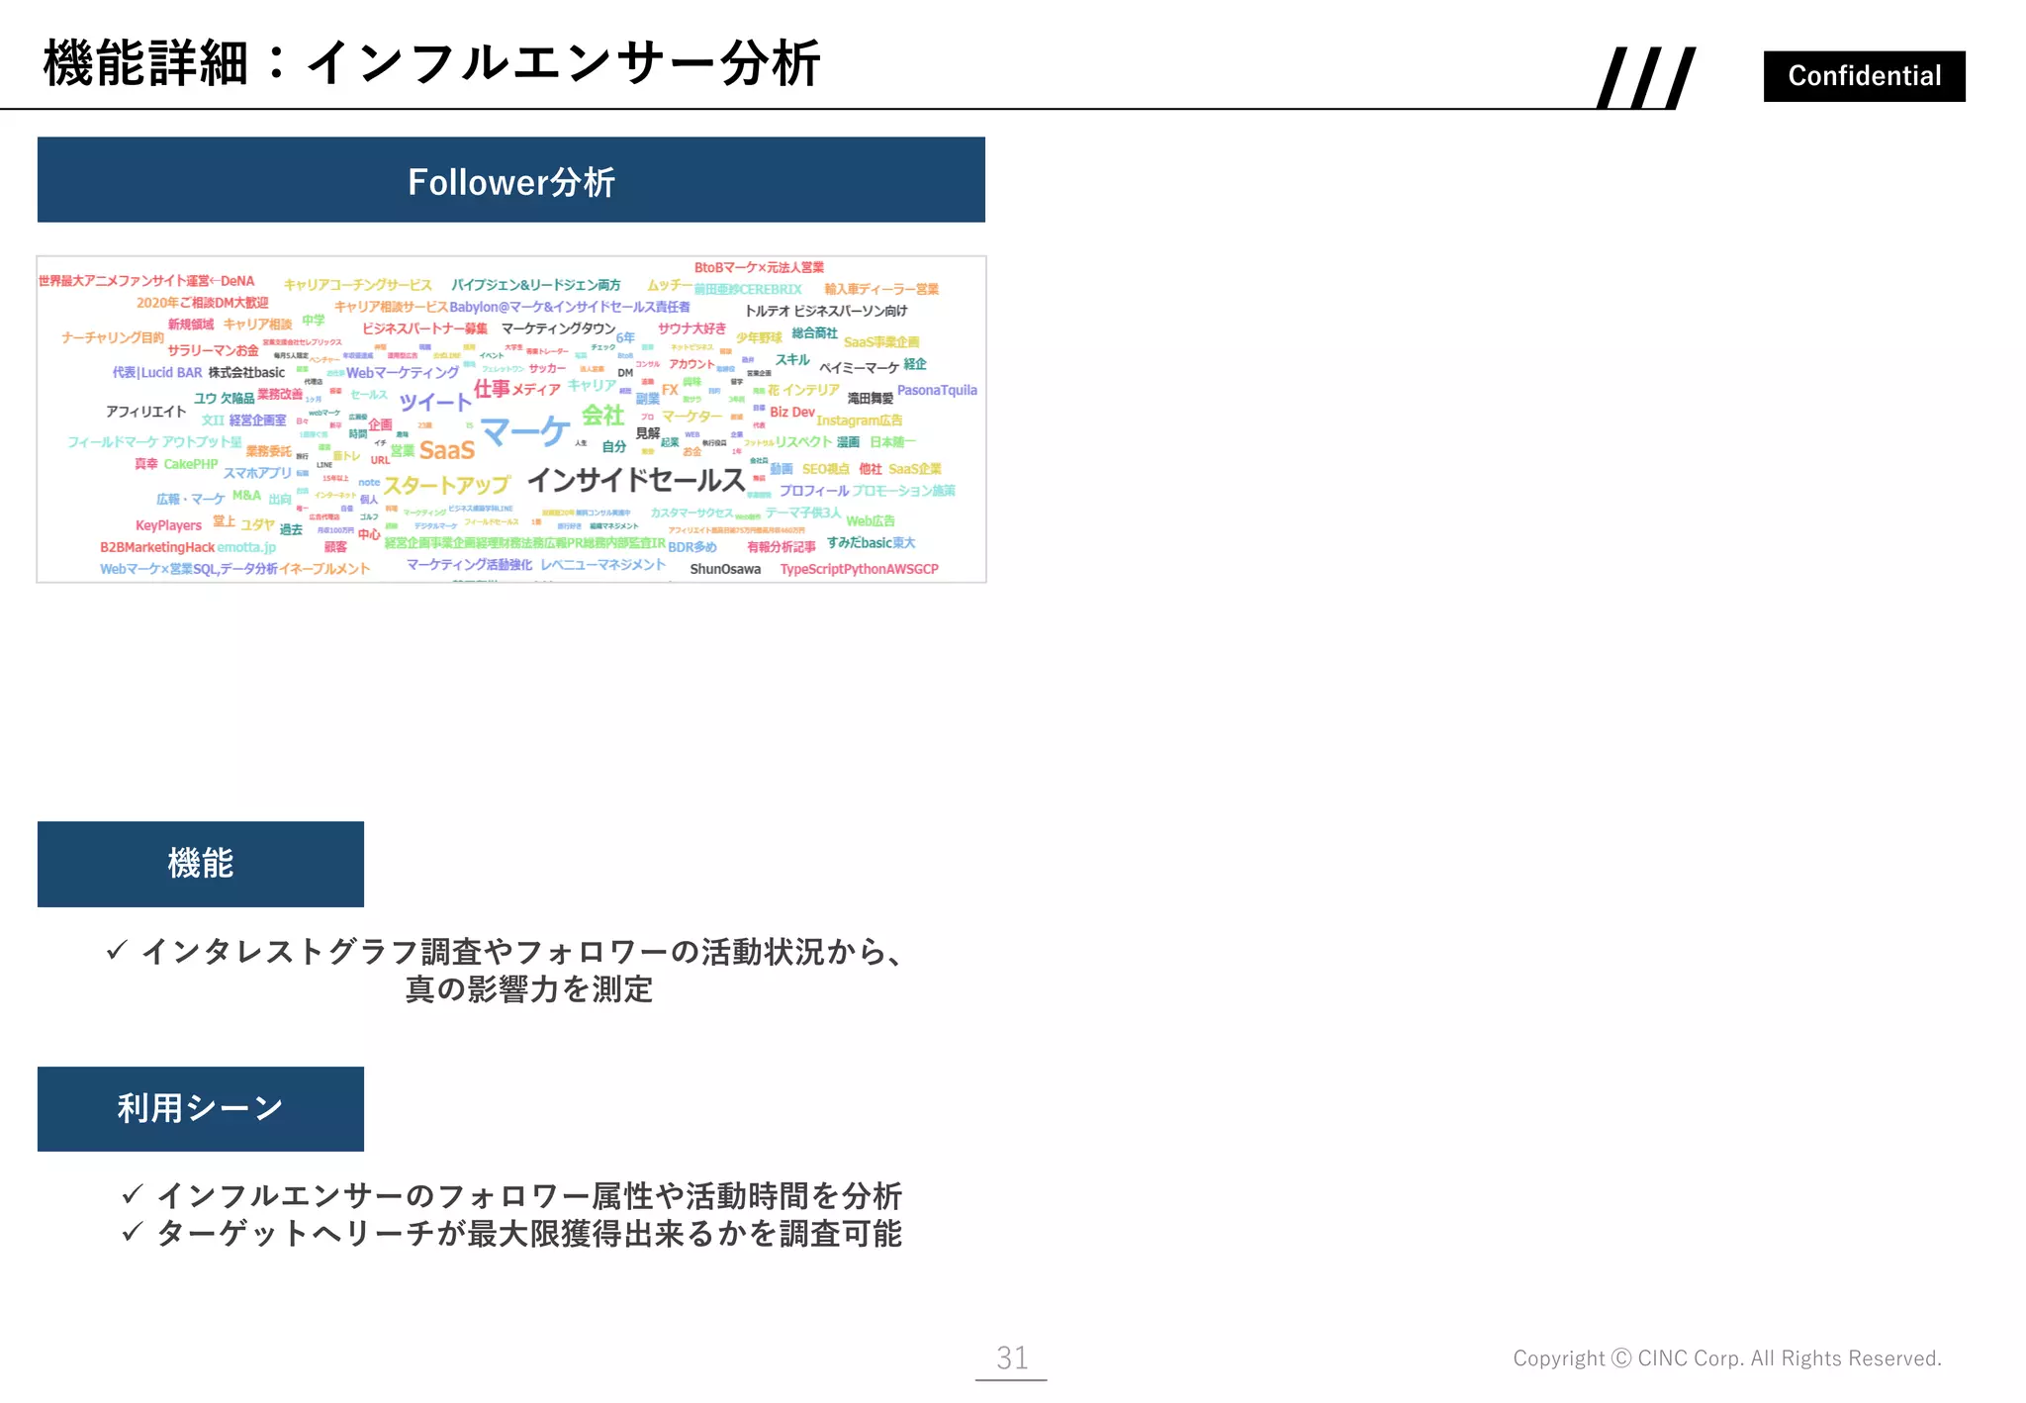Click the word キャリアコーチングサービス in word cloud
Image resolution: width=2026 pixels, height=1403 pixels.
pos(358,285)
